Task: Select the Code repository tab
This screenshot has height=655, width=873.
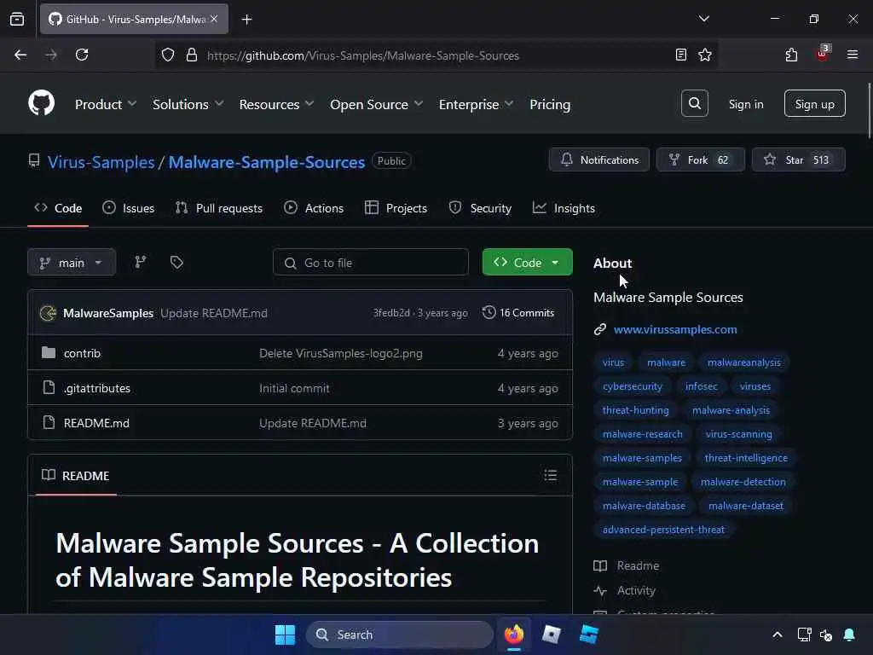Action: coord(58,208)
